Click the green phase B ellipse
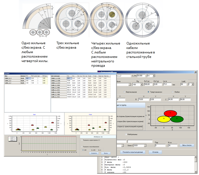The image size is (199, 175). (177, 119)
